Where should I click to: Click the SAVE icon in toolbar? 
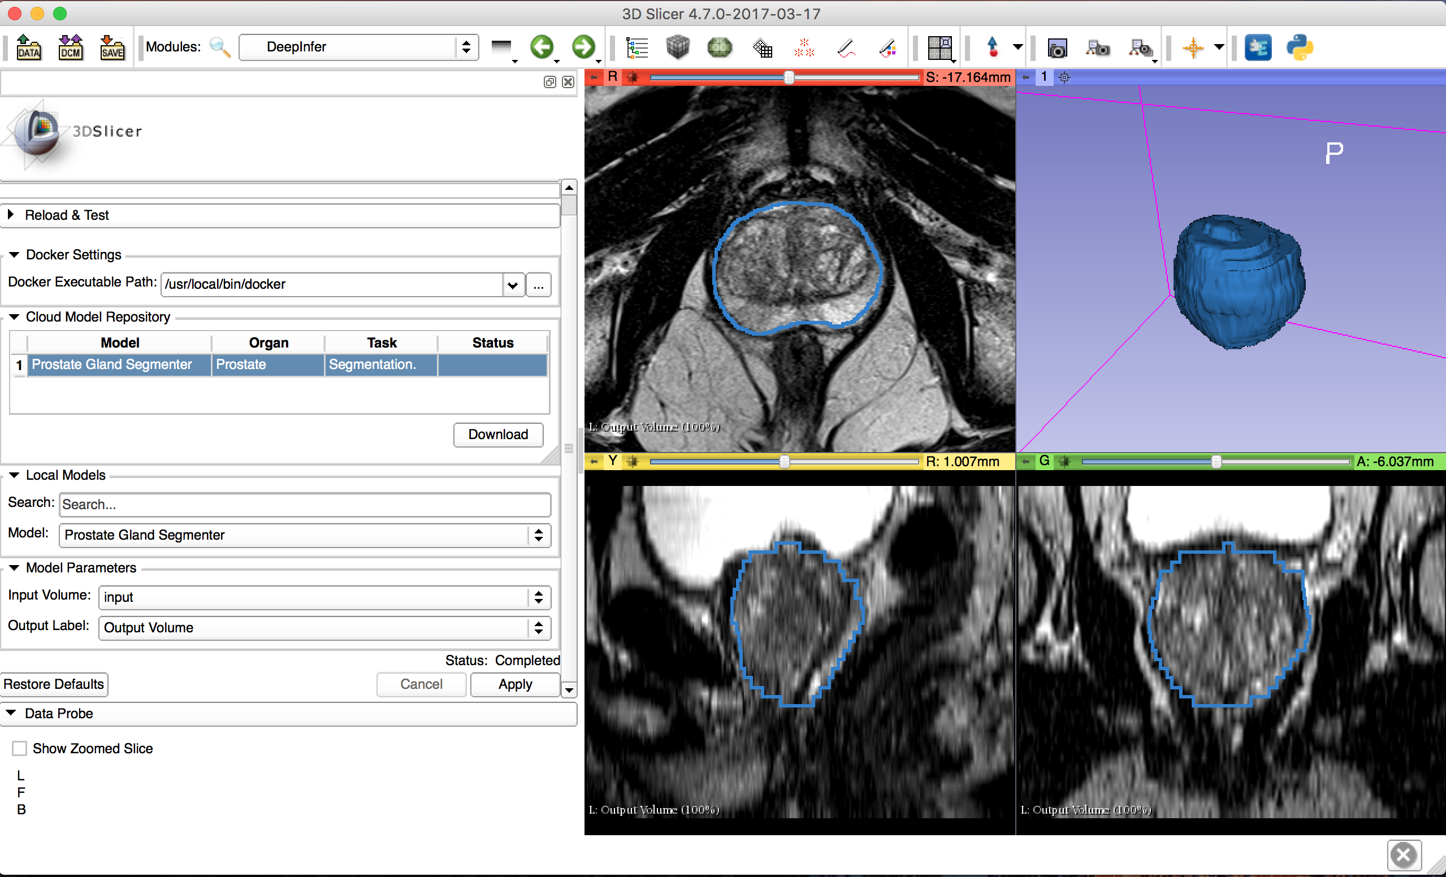coord(111,47)
